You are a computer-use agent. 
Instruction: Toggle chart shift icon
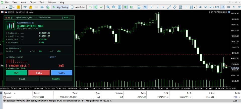point(132,7)
